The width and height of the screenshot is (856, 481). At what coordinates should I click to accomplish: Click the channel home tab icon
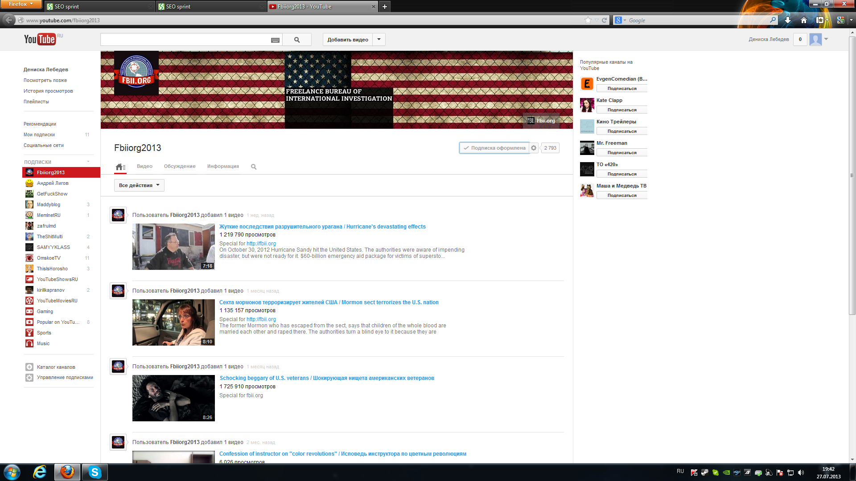[x=120, y=167]
